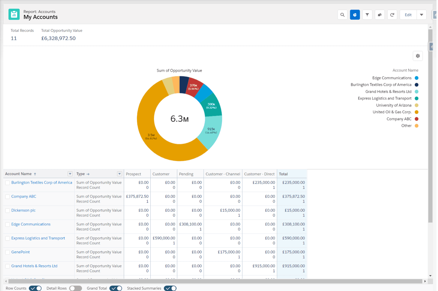438x291 pixels.
Task: Click the £308,100.00 Pending cell for Edge Communications
Action: [190, 224]
